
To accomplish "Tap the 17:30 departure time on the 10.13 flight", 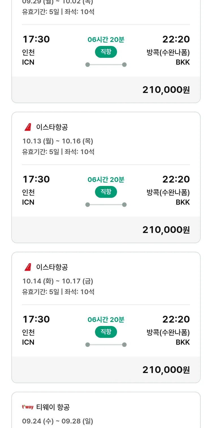I will [36, 179].
